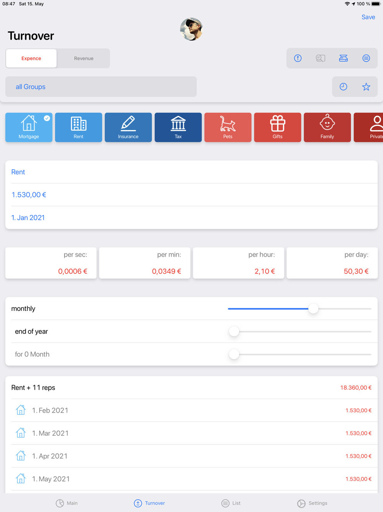The height and width of the screenshot is (512, 383).
Task: Adjust the end of year slider
Action: pos(300,332)
